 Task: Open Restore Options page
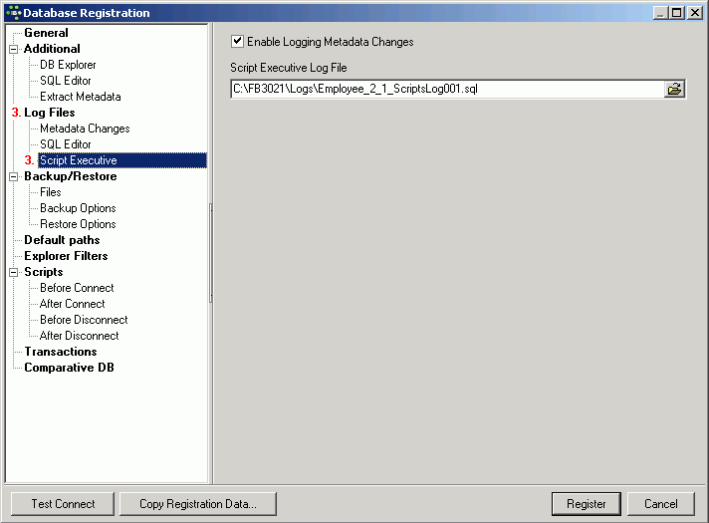tap(78, 224)
